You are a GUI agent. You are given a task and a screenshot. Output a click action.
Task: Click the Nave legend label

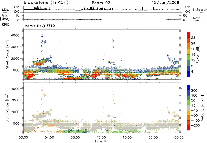[x=197, y=18]
